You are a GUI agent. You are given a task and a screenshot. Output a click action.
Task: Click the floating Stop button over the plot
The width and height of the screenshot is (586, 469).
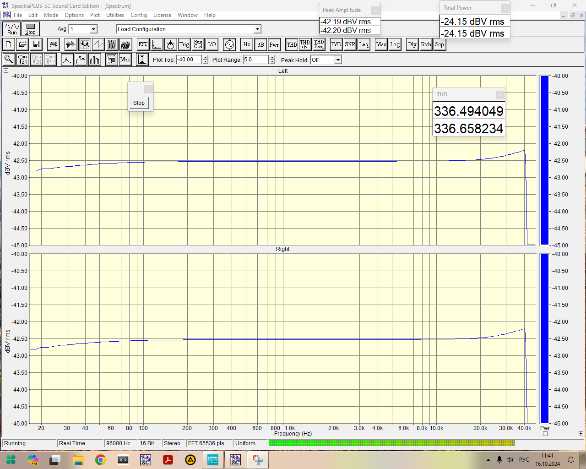pos(139,103)
